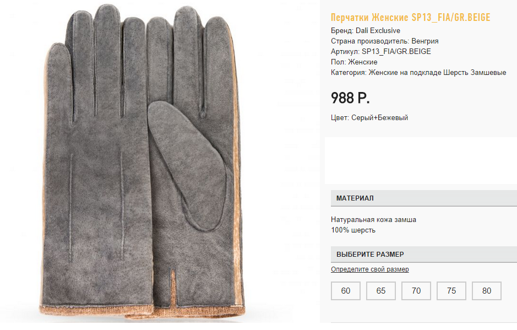Pick size 75
Screen dimensions: 517x330
click(x=451, y=291)
